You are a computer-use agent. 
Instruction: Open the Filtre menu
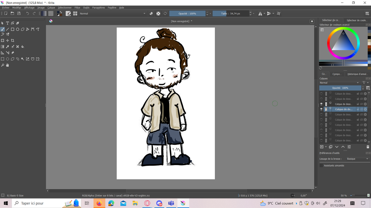[x=77, y=8]
